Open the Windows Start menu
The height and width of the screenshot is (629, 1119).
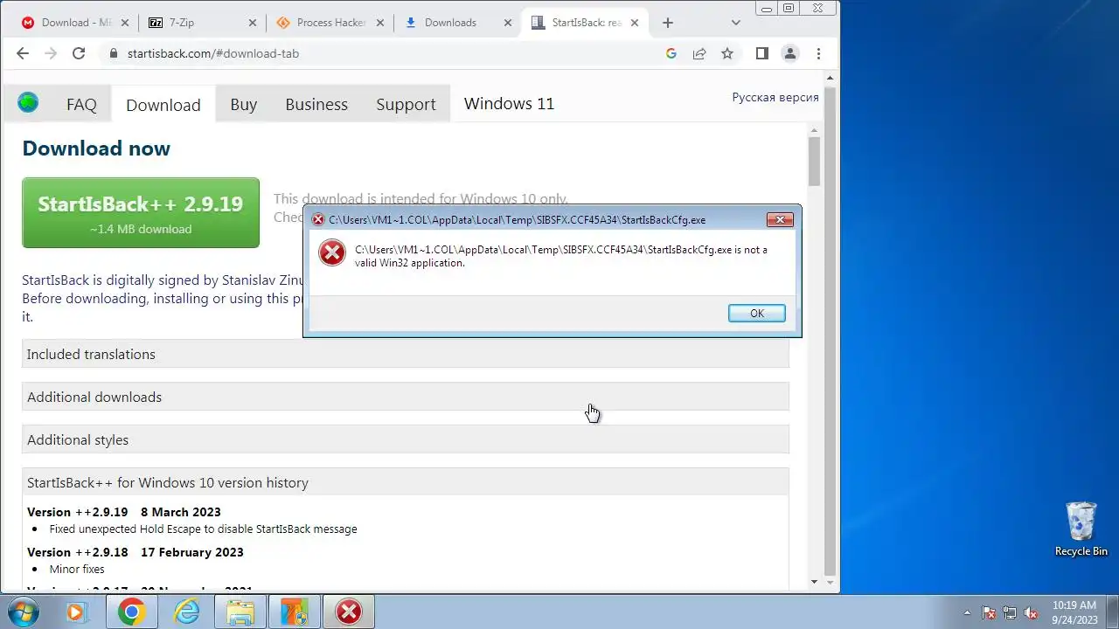click(23, 612)
